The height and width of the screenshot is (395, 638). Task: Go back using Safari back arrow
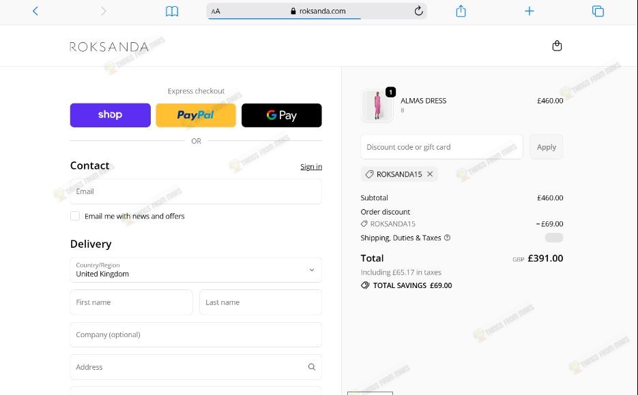pos(35,11)
